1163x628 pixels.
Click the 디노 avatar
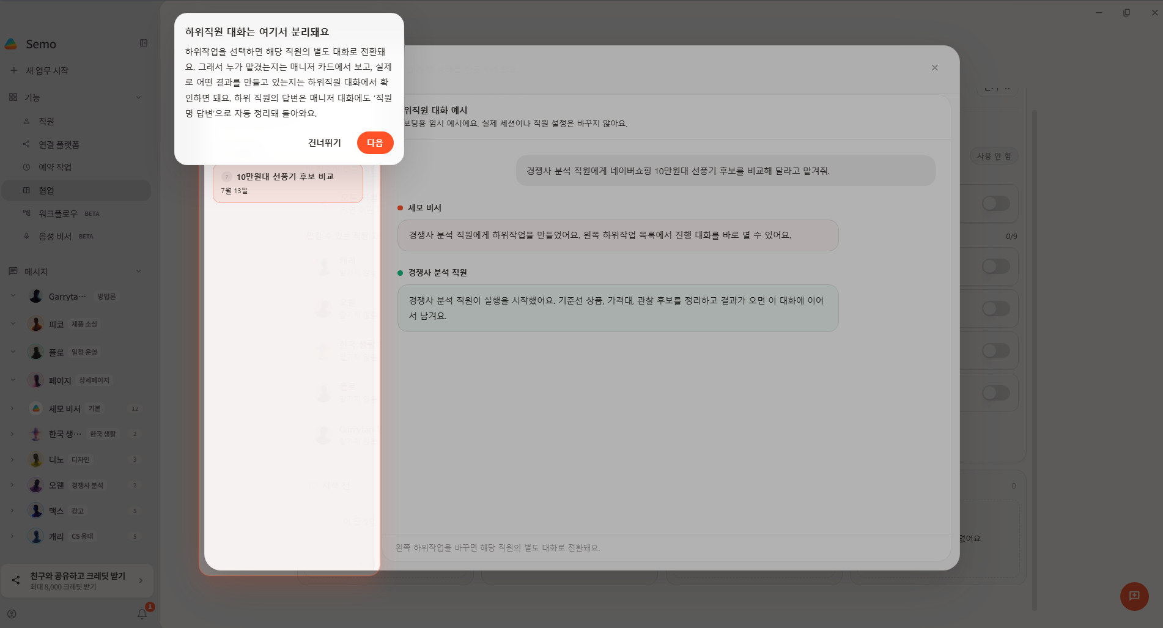pyautogui.click(x=36, y=460)
